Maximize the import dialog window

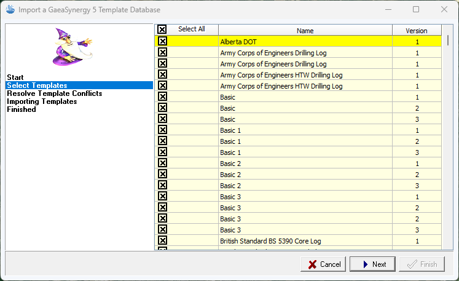[x=416, y=9]
